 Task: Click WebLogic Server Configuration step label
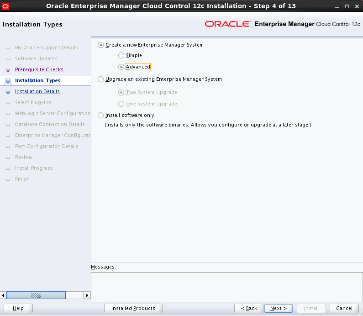[x=53, y=113]
